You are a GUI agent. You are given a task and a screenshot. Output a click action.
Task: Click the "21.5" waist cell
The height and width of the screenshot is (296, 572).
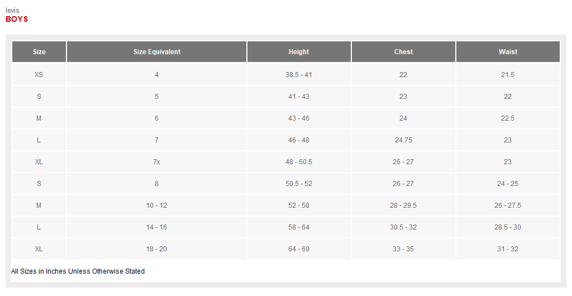point(508,75)
